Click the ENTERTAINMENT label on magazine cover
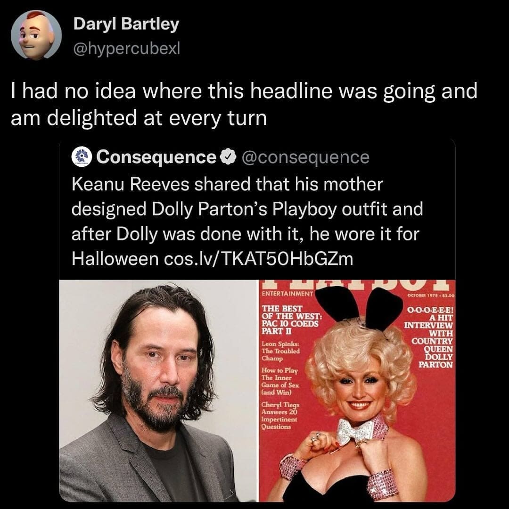Viewport: 509px width, 509px height. [287, 294]
